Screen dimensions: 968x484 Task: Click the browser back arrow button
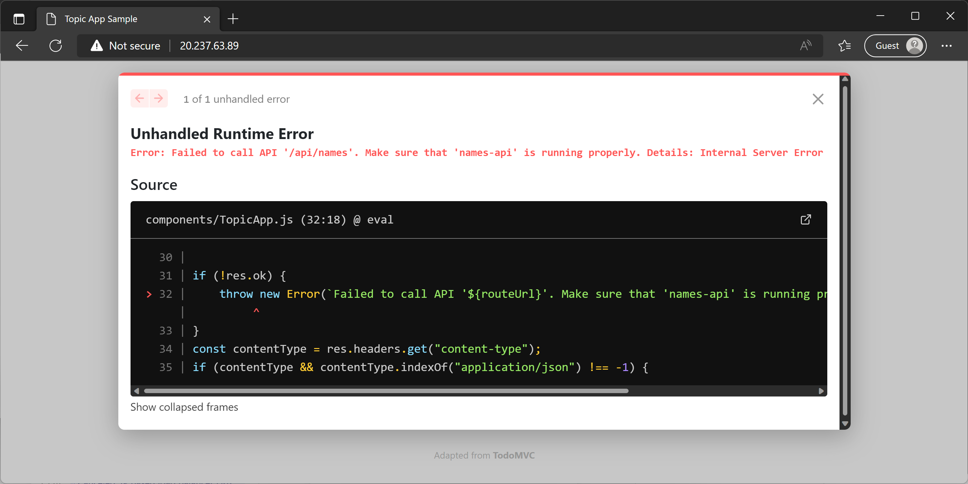coord(22,45)
